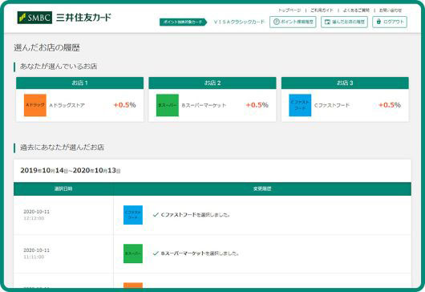Click the お店1 header
The width and height of the screenshot is (425, 292).
point(79,83)
